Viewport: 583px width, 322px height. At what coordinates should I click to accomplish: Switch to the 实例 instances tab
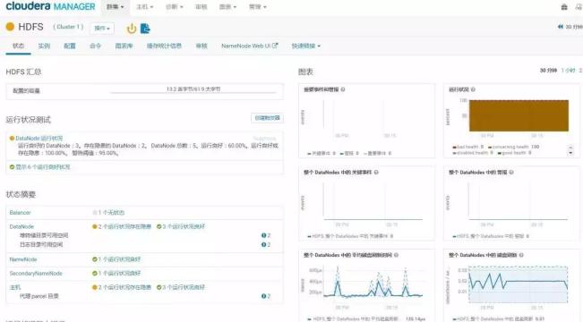(44, 46)
